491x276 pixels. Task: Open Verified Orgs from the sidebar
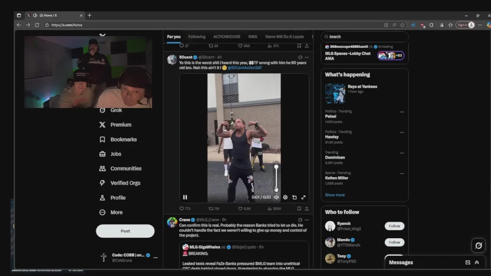coord(120,183)
